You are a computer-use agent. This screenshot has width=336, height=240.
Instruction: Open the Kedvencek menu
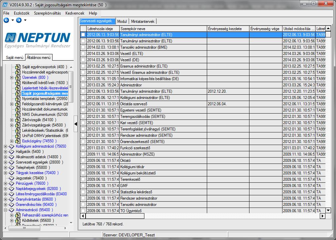pyautogui.click(x=75, y=13)
